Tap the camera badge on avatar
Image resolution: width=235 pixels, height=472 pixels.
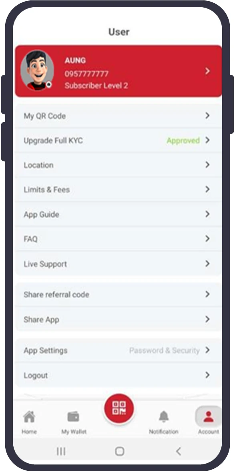[49, 84]
